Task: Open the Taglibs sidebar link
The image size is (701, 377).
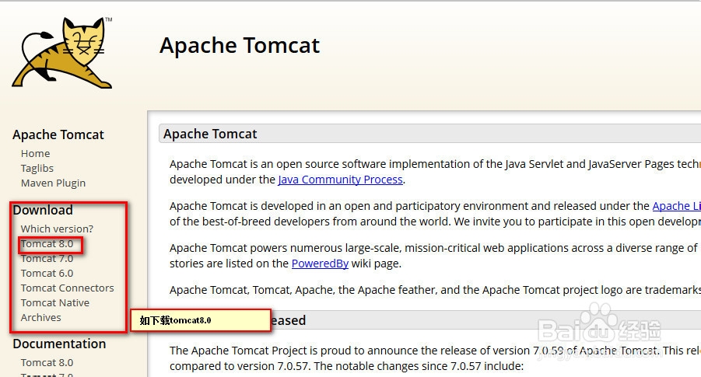Action: coord(37,168)
